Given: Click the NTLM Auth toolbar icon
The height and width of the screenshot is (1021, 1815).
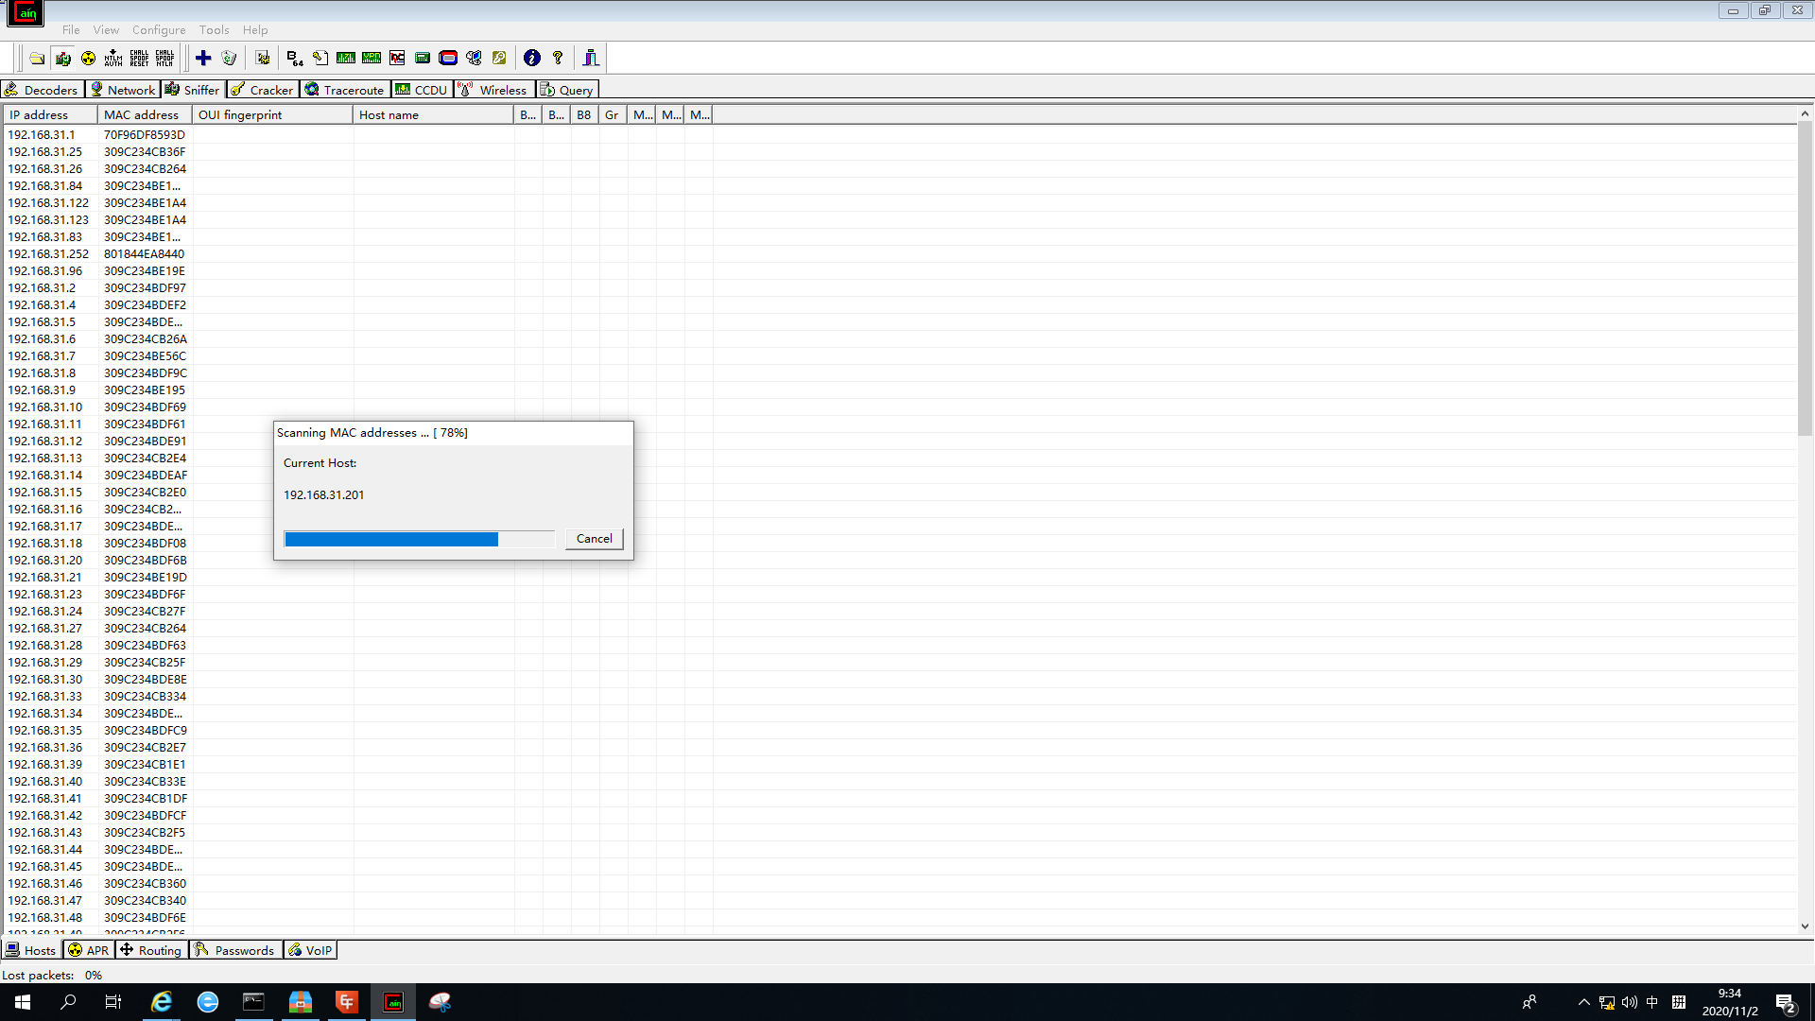Looking at the screenshot, I should click(113, 59).
